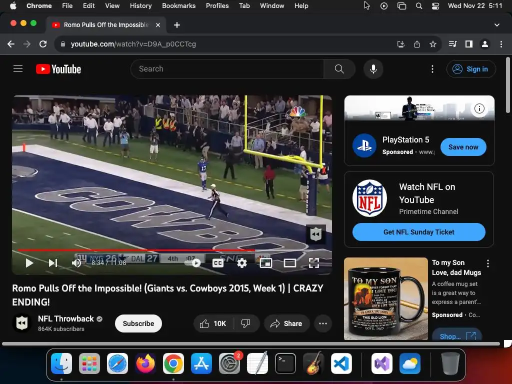
Task: Open Chrome media controls
Action: pyautogui.click(x=452, y=44)
